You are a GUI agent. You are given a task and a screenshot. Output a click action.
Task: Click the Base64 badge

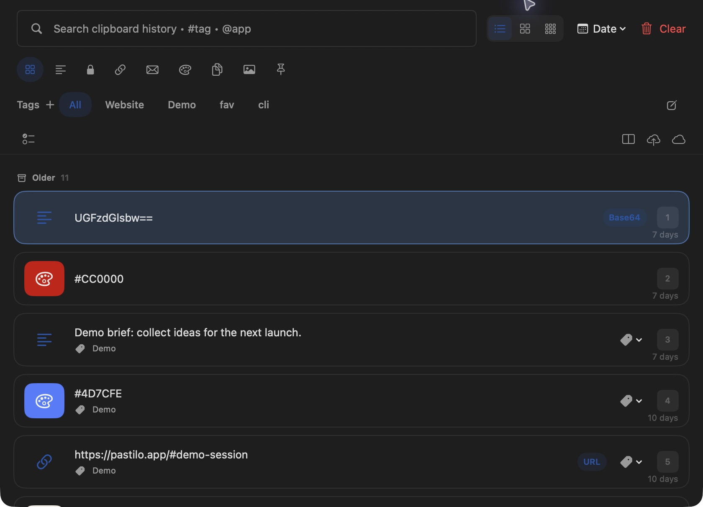coord(624,218)
